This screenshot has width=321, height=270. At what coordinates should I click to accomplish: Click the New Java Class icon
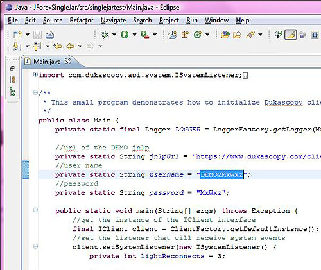point(198,35)
